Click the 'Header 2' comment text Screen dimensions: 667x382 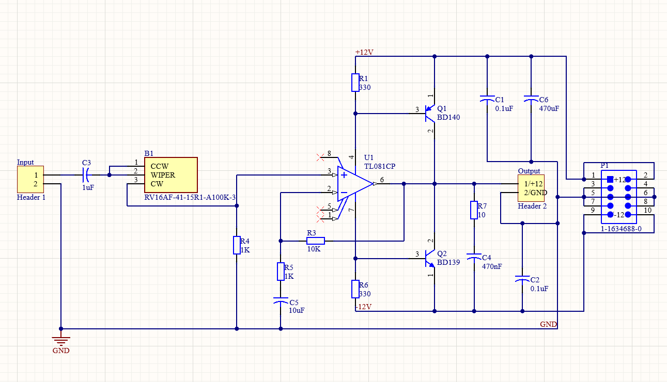click(x=532, y=206)
